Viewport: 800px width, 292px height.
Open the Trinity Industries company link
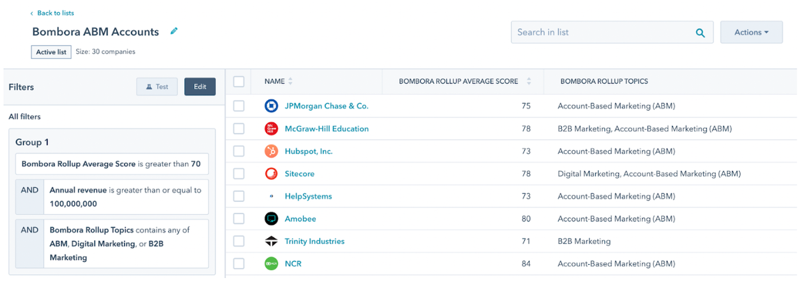(315, 241)
